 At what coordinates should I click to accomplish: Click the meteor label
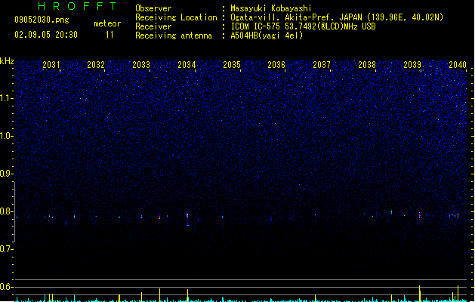point(107,23)
